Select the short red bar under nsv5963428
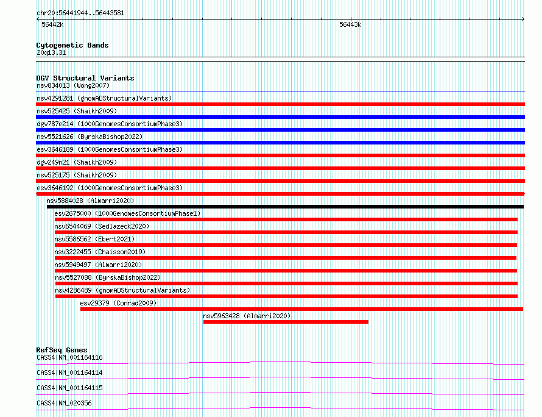The image size is (542, 417). 286,322
